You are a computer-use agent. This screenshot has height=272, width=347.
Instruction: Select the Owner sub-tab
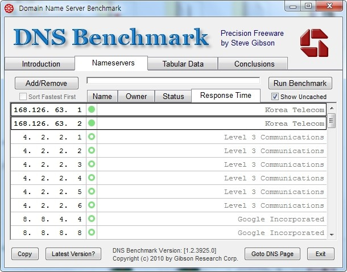click(137, 97)
